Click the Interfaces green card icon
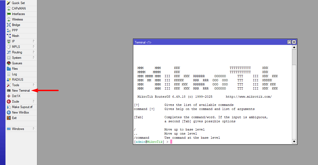Screen dimensions: 318x165 pos(9,14)
